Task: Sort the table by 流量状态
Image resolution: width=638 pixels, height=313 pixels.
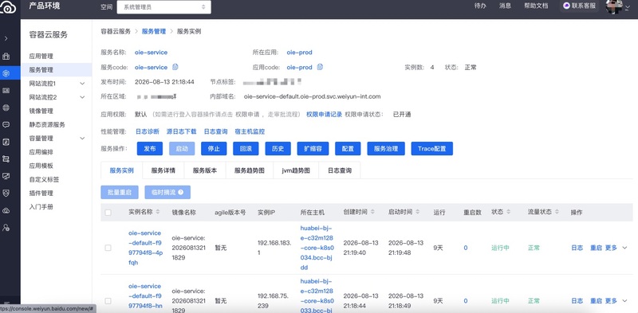Action: (x=557, y=212)
